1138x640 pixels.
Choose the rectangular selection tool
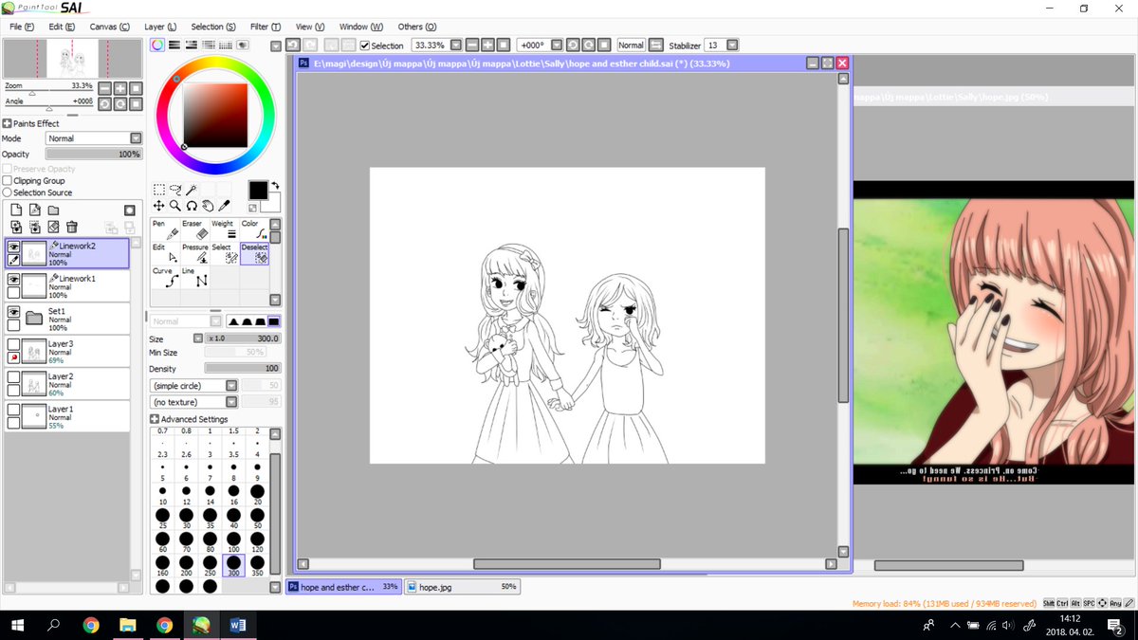(x=158, y=190)
